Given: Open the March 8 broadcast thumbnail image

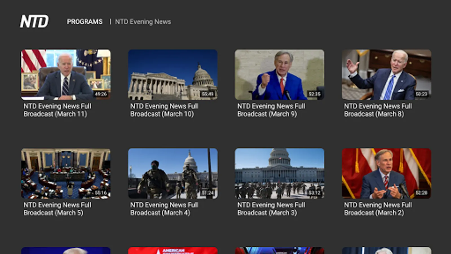Looking at the screenshot, I should coord(386,75).
